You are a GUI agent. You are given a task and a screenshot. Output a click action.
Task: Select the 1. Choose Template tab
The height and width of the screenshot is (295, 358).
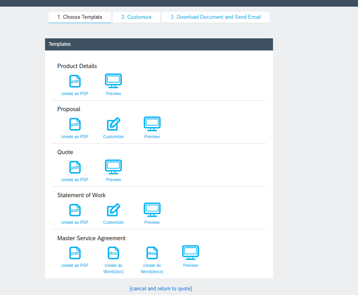80,17
